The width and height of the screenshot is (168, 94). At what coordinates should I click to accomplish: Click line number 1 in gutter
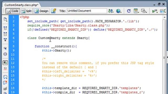(13, 17)
